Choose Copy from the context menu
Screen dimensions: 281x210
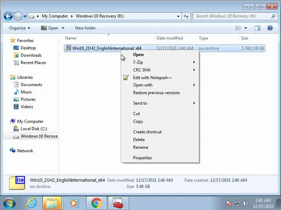click(x=160, y=121)
